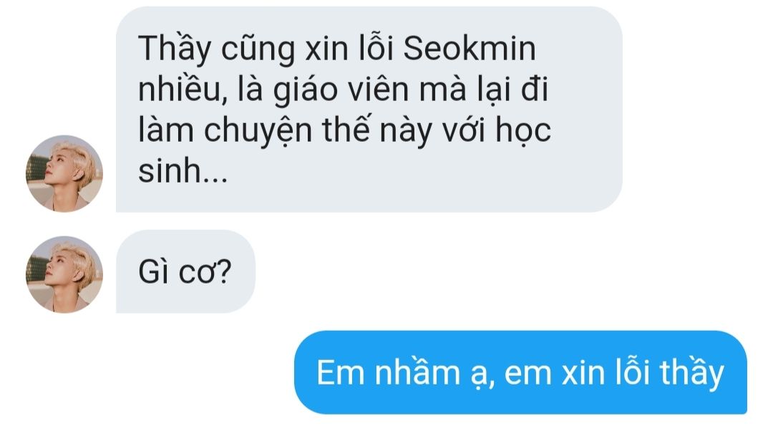The image size is (773, 436).
Task: Tap the avatar next to "Gì cơ?"
Action: point(64,274)
